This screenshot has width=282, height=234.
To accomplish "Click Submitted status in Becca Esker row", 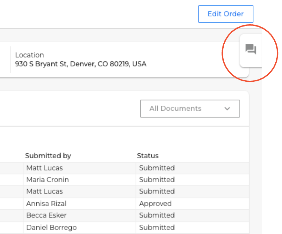I will [157, 215].
